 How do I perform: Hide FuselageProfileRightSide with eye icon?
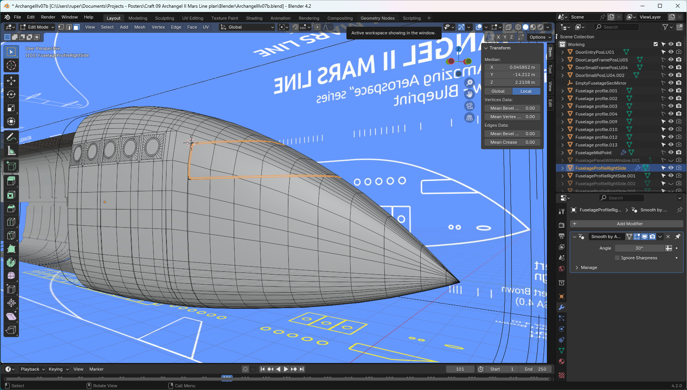[x=671, y=168]
